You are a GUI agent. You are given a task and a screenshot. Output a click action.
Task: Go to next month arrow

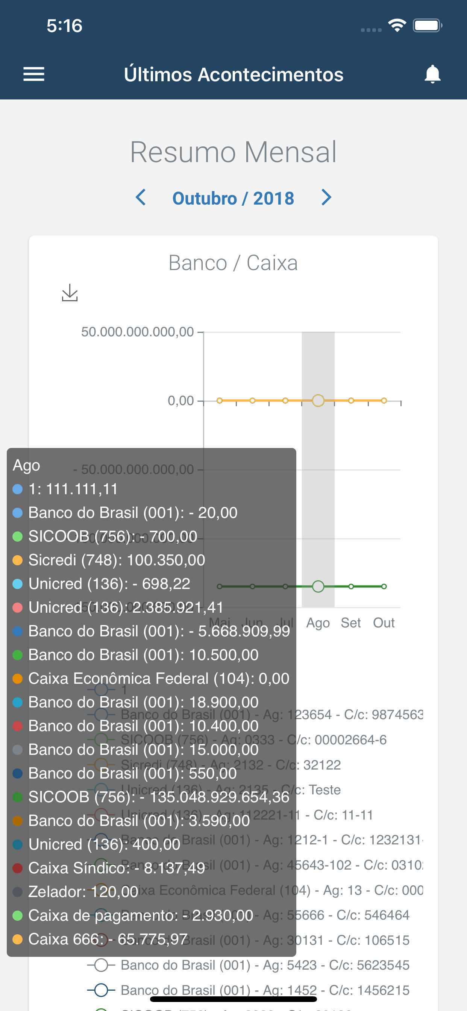tap(326, 197)
